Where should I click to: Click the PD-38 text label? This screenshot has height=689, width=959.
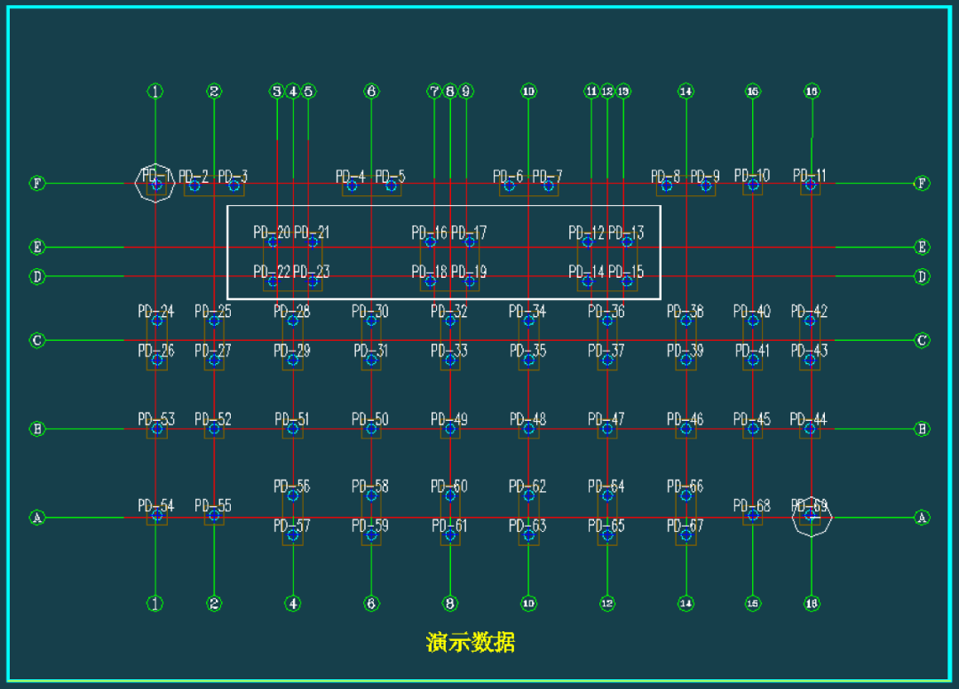click(685, 312)
